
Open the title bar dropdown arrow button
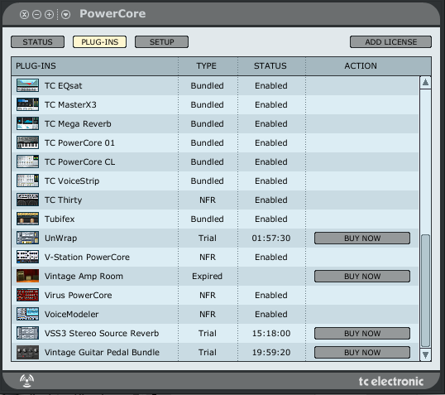65,14
